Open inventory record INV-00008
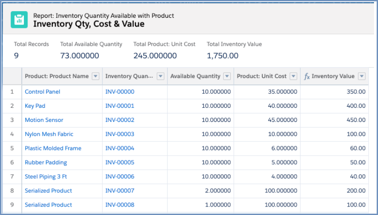 (x=120, y=205)
